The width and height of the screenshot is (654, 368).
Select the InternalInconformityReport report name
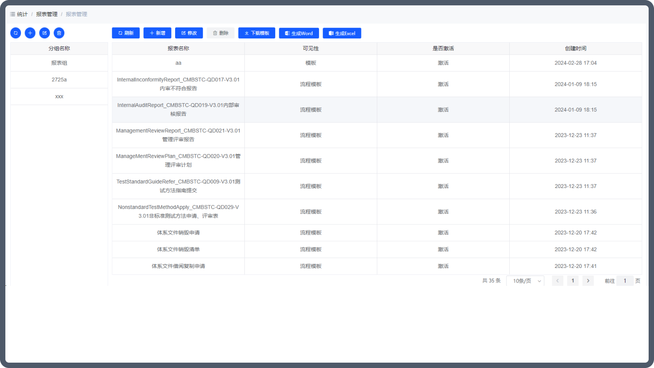178,84
